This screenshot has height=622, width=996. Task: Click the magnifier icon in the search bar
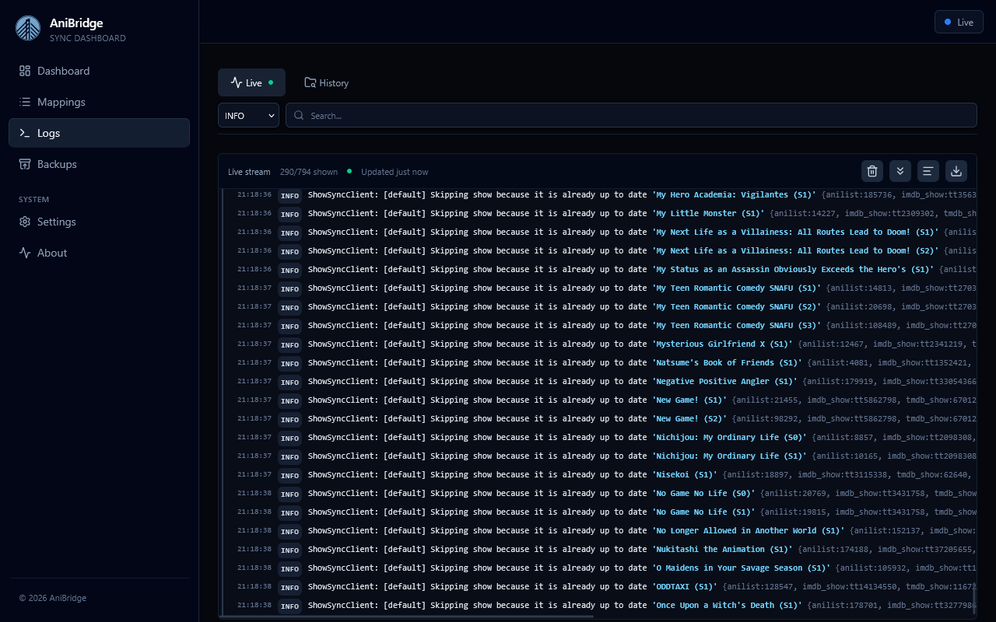pos(299,115)
